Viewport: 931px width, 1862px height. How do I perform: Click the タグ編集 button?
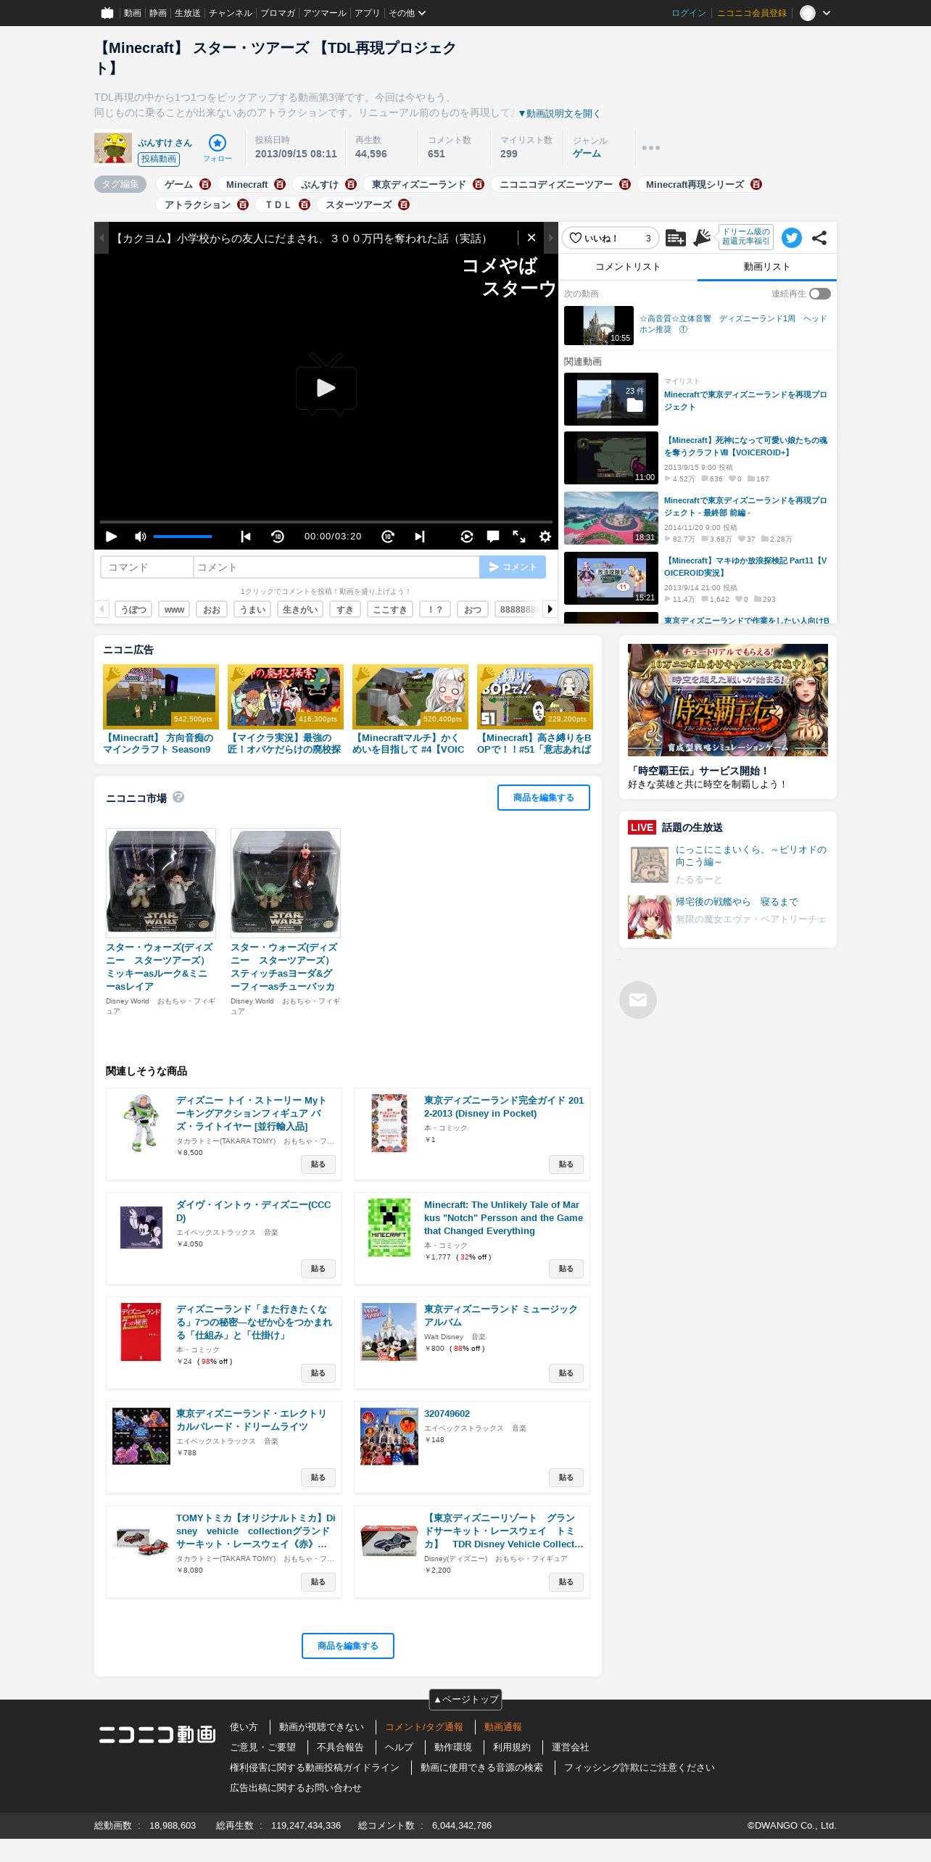click(x=120, y=184)
